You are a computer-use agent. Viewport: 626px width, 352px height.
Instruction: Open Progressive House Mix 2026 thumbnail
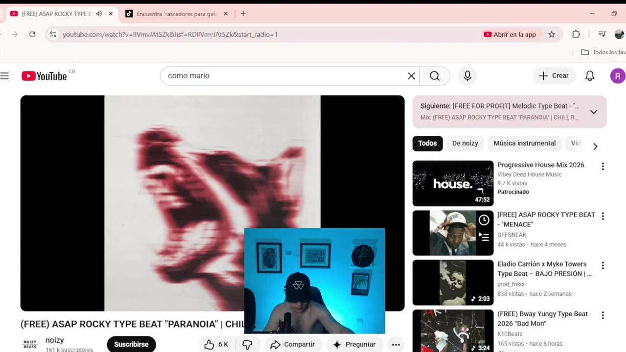click(453, 183)
